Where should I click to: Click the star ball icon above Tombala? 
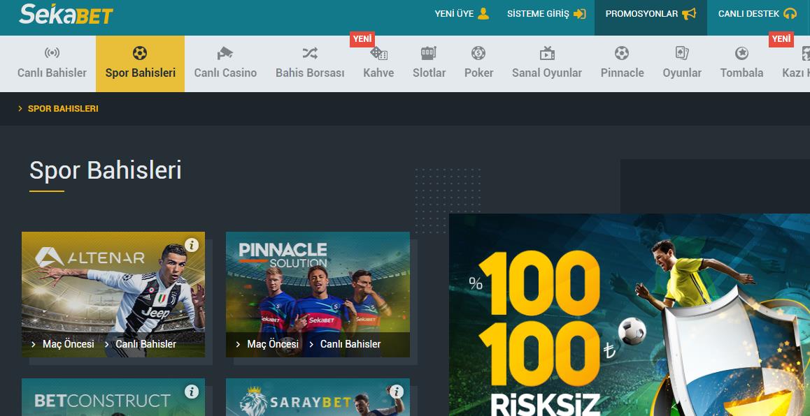[x=742, y=52]
